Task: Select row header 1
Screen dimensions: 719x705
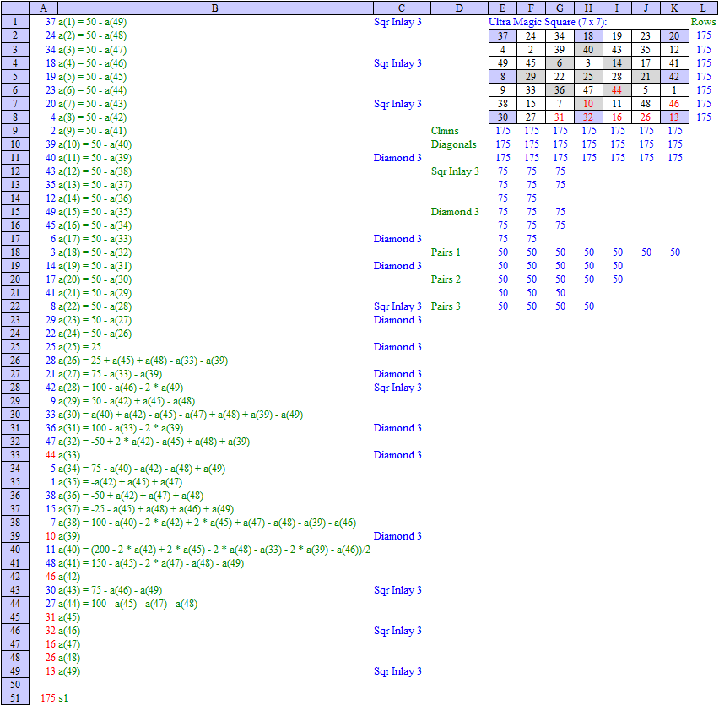Action: point(15,22)
